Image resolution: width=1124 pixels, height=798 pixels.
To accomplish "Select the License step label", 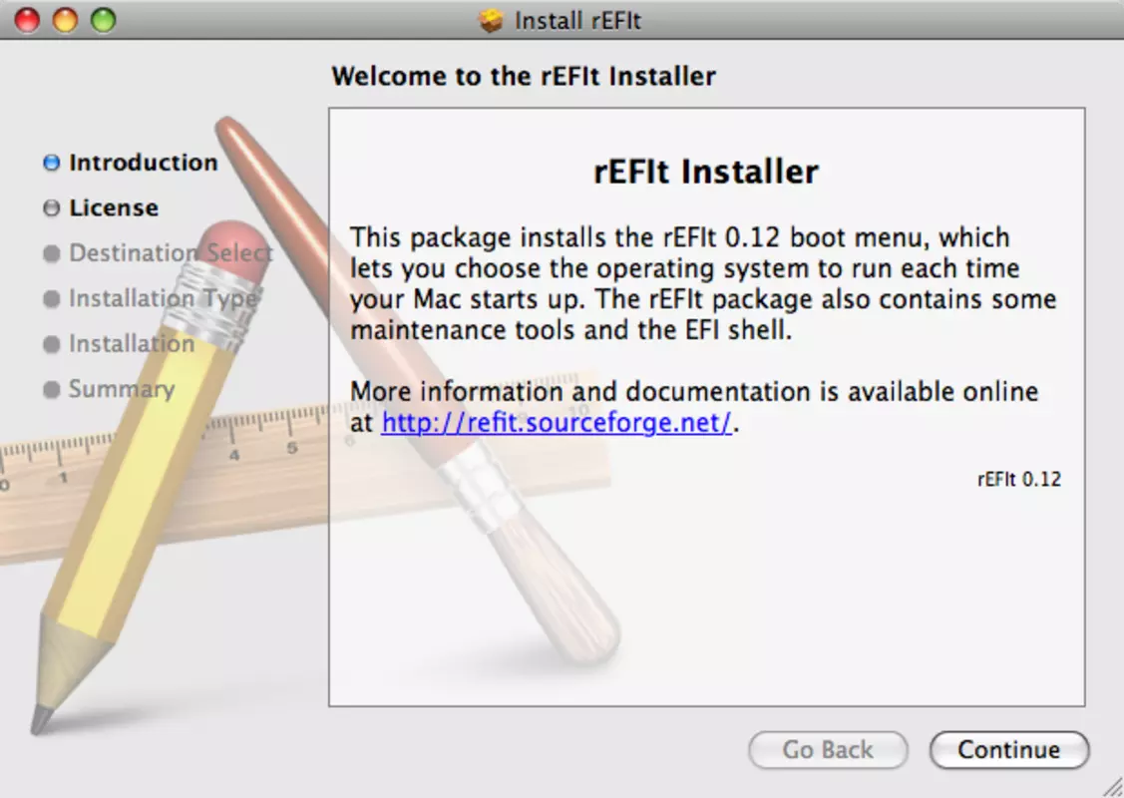I will tap(114, 207).
